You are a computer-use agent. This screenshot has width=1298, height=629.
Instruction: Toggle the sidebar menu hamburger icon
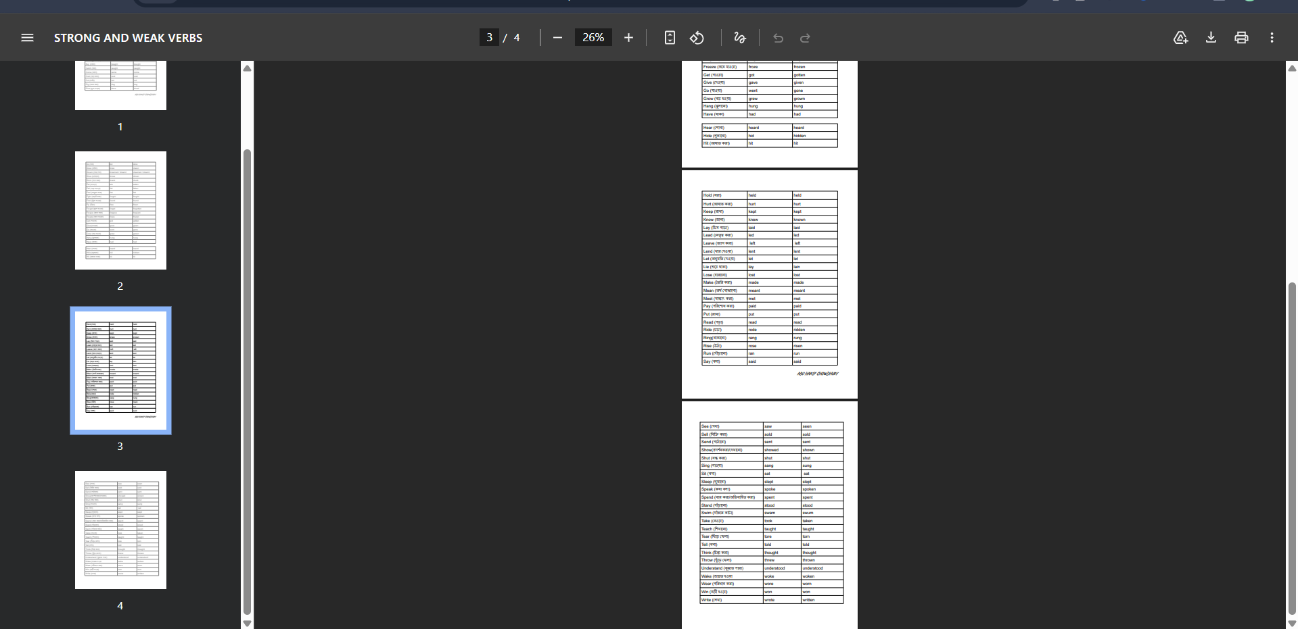click(27, 38)
